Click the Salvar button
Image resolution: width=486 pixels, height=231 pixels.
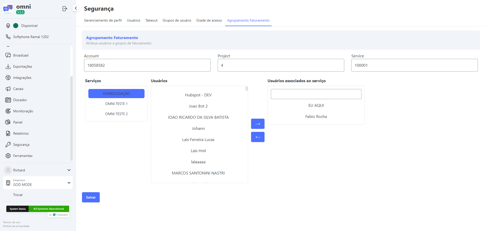91,197
